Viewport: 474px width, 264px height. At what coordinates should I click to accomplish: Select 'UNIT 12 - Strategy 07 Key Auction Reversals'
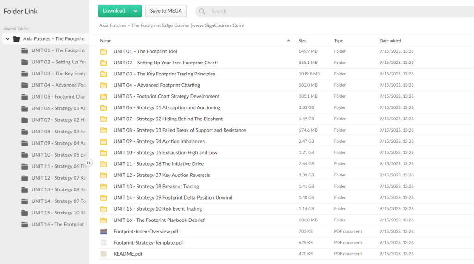coord(162,175)
